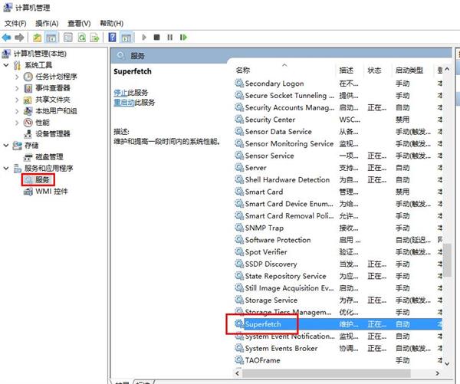460x384 pixels.
Task: Select 计算机管理(本地) root node
Action: [40, 54]
